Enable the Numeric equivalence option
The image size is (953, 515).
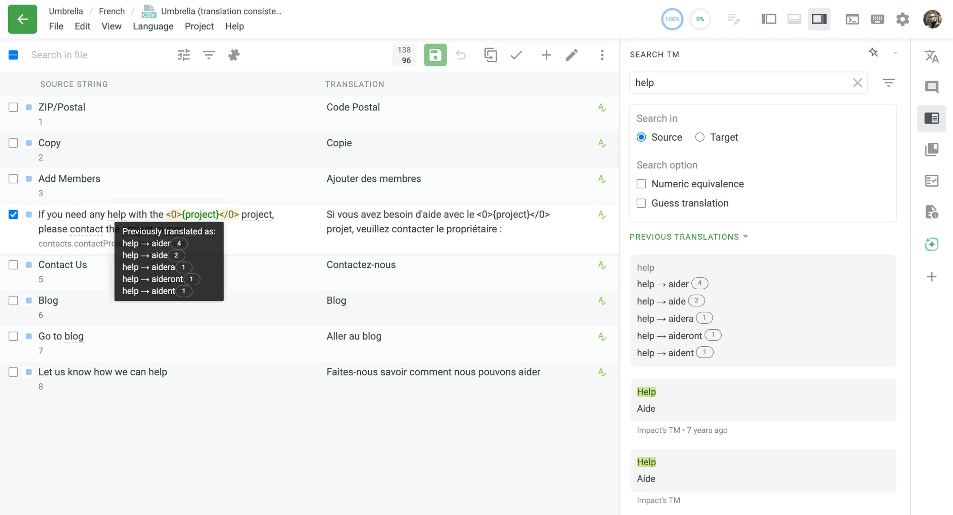[642, 183]
